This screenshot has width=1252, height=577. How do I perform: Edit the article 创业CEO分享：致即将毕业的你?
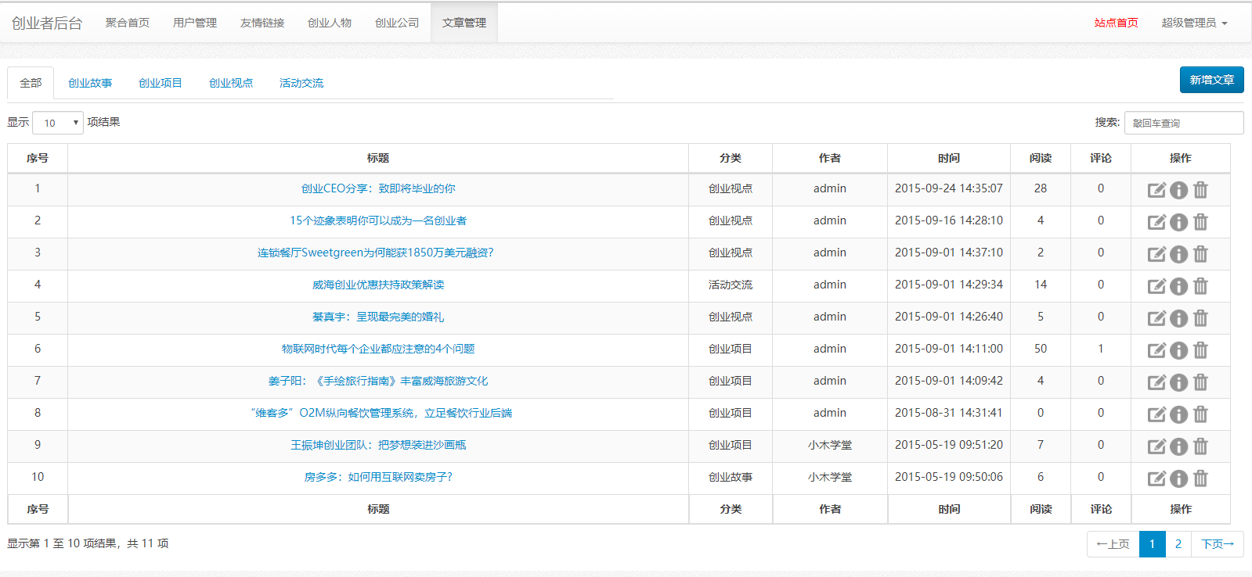pos(1156,190)
